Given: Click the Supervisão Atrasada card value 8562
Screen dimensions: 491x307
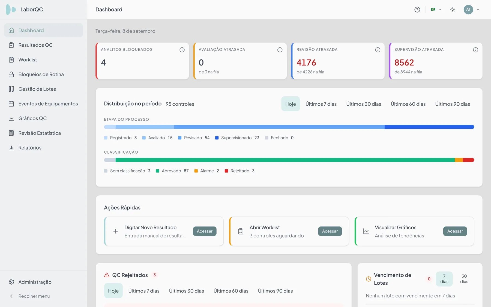Looking at the screenshot, I should pyautogui.click(x=404, y=63).
